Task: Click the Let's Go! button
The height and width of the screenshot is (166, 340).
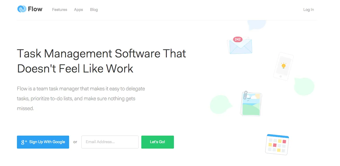Action: click(157, 142)
